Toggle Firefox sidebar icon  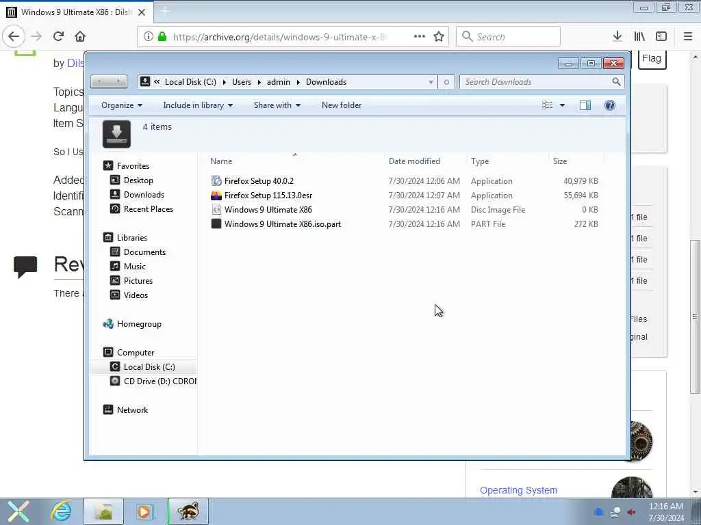pyautogui.click(x=661, y=37)
